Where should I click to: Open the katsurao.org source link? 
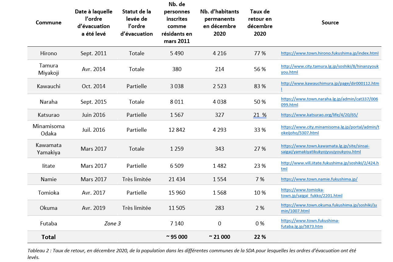(319, 115)
